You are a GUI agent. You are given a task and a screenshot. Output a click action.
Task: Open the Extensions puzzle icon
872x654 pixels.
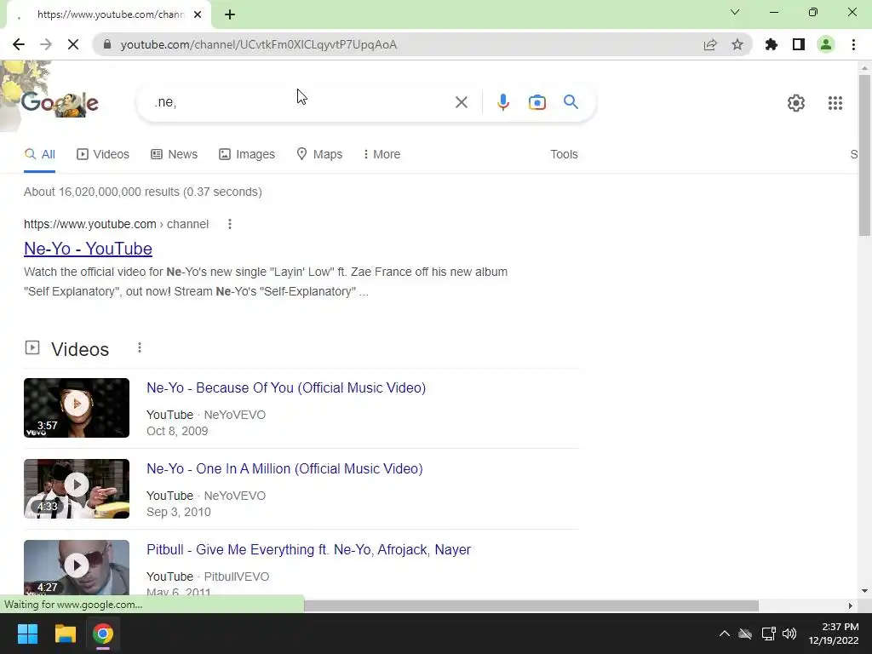772,44
